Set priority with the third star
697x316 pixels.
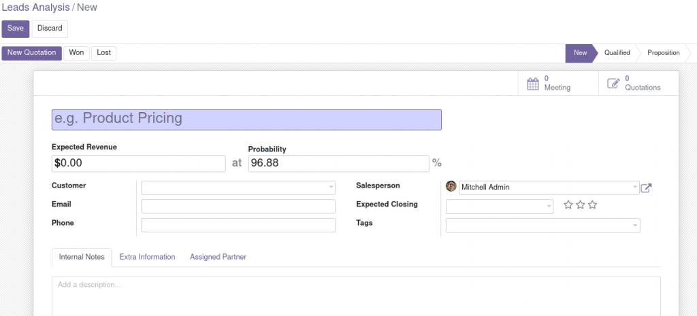[592, 205]
